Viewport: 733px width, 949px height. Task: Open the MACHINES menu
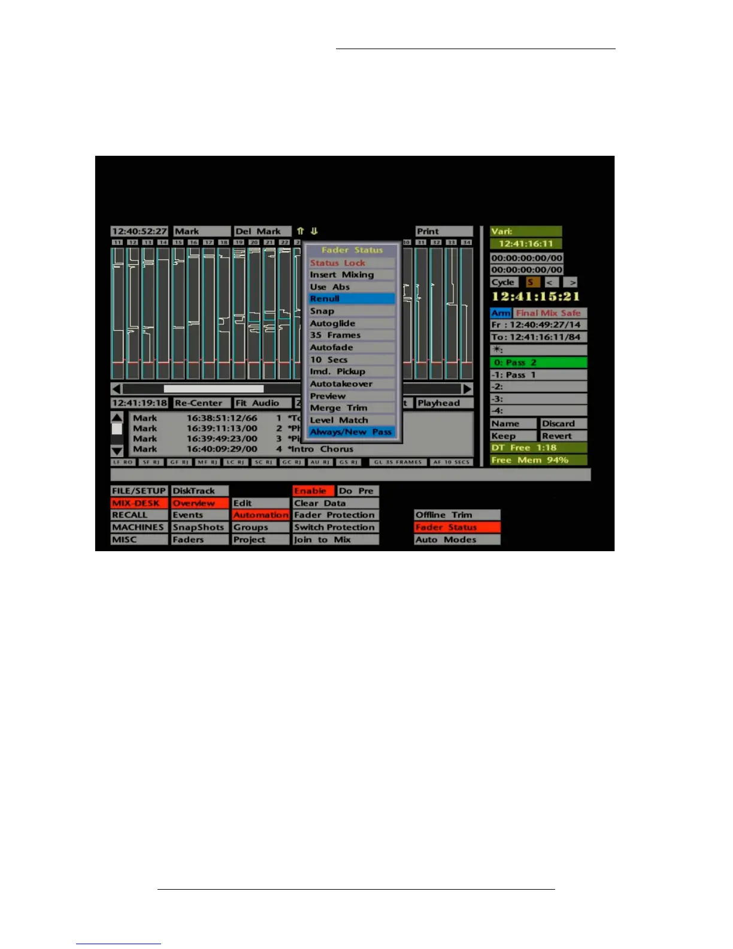(x=139, y=527)
